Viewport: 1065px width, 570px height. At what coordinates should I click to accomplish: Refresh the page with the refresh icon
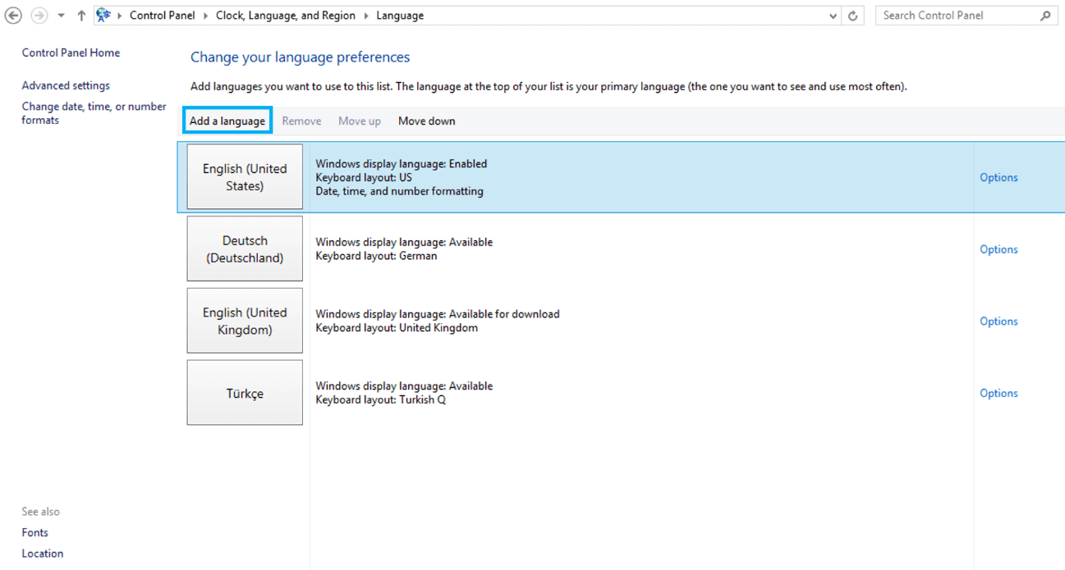point(852,15)
